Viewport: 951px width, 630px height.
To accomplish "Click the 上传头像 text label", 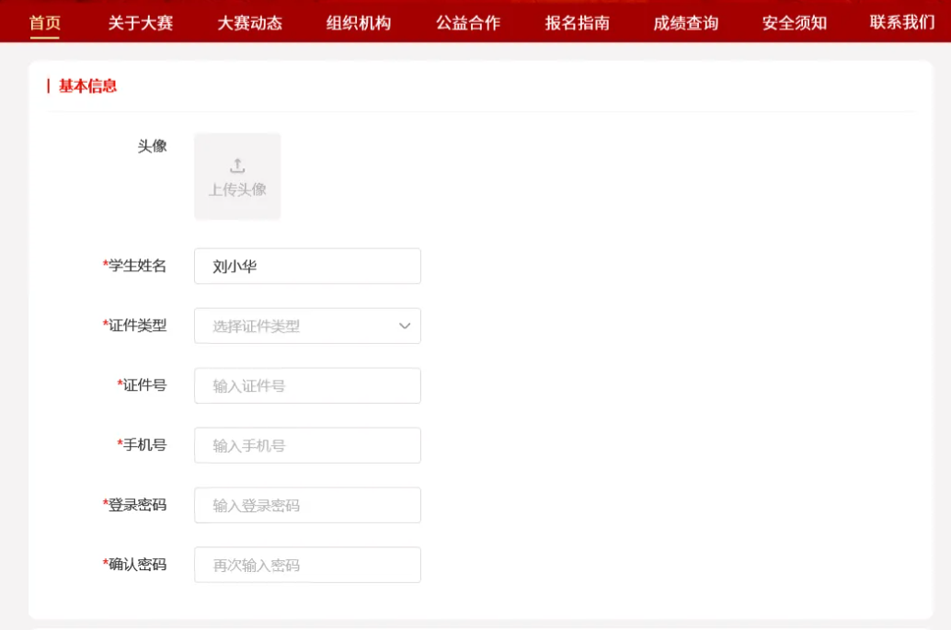I will pyautogui.click(x=237, y=189).
